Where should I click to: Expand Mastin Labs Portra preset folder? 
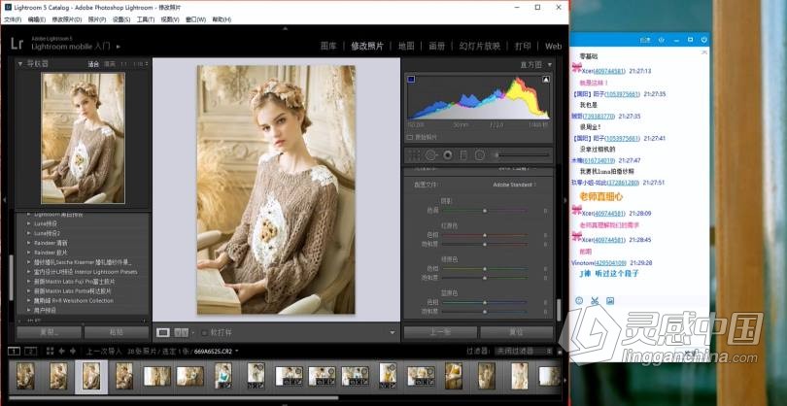pyautogui.click(x=28, y=290)
